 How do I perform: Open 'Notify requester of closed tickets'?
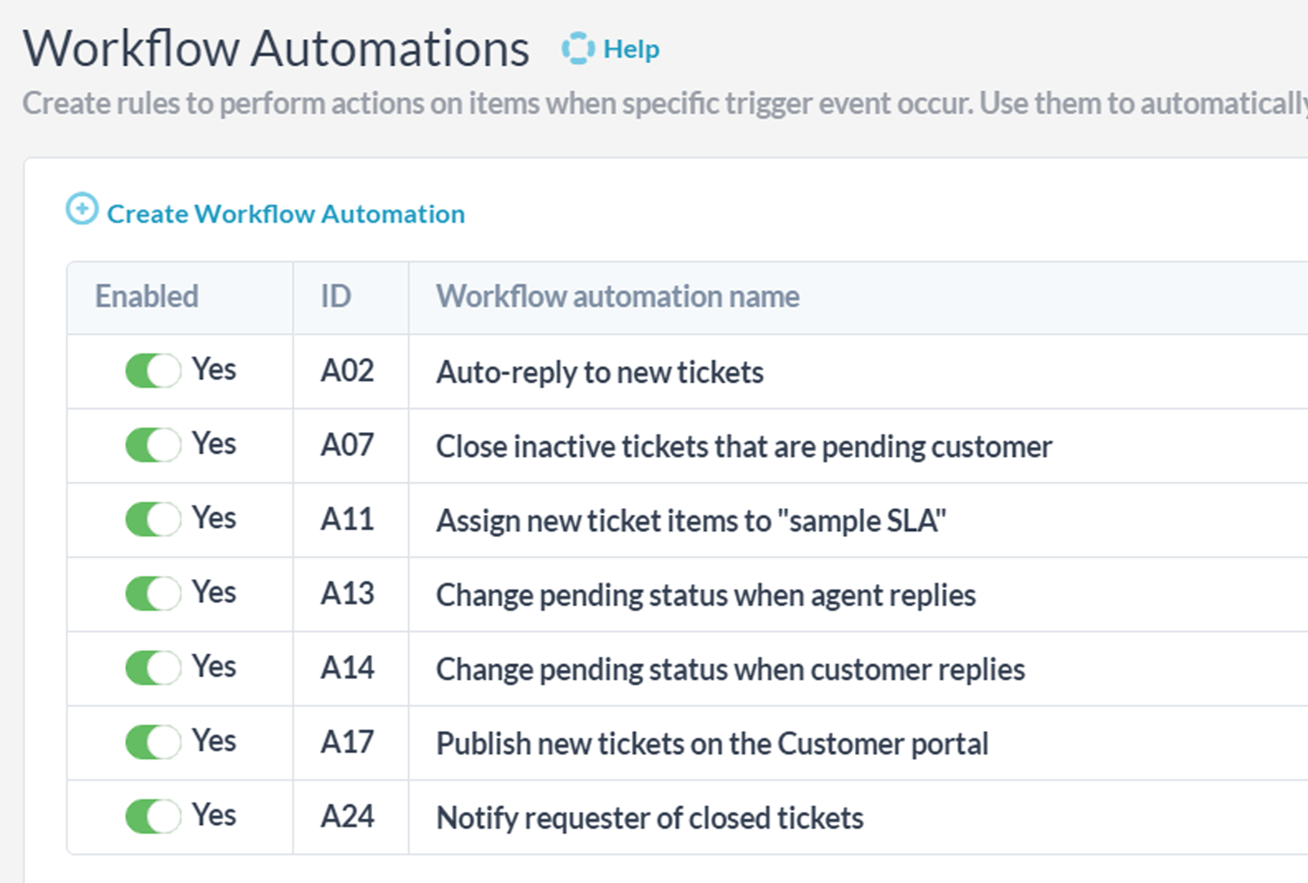[x=650, y=818]
